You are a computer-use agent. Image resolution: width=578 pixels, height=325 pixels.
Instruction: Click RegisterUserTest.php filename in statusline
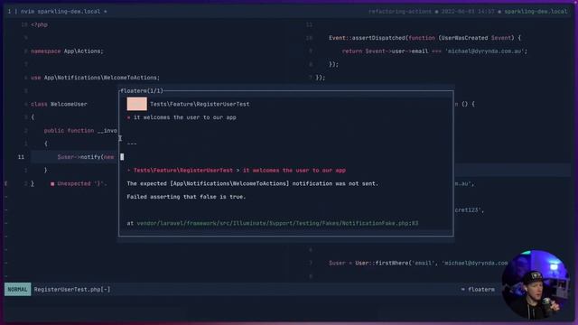[x=72, y=289]
